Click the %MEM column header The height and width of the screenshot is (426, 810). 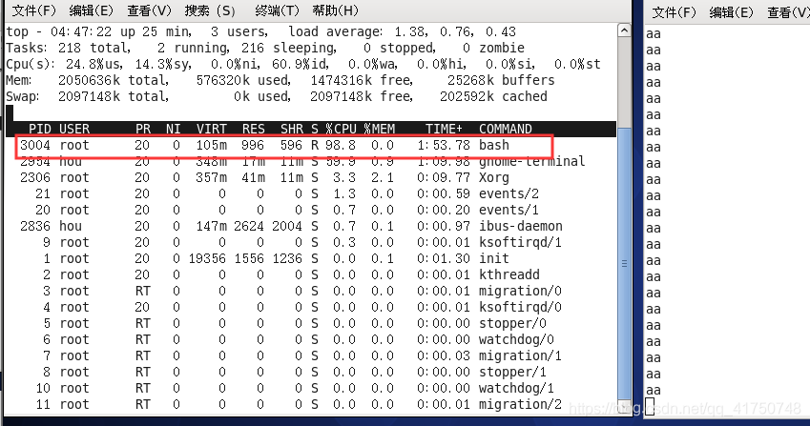point(379,129)
